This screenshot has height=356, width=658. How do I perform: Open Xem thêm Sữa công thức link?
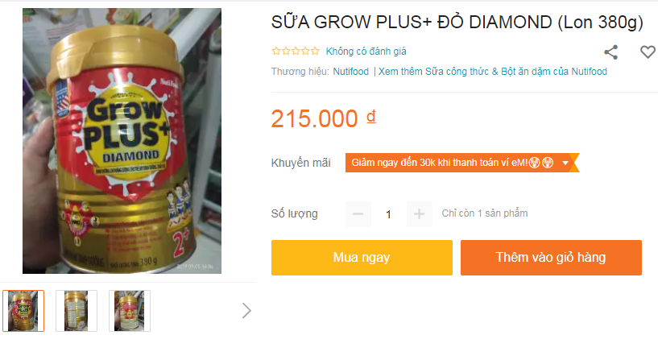(x=493, y=72)
